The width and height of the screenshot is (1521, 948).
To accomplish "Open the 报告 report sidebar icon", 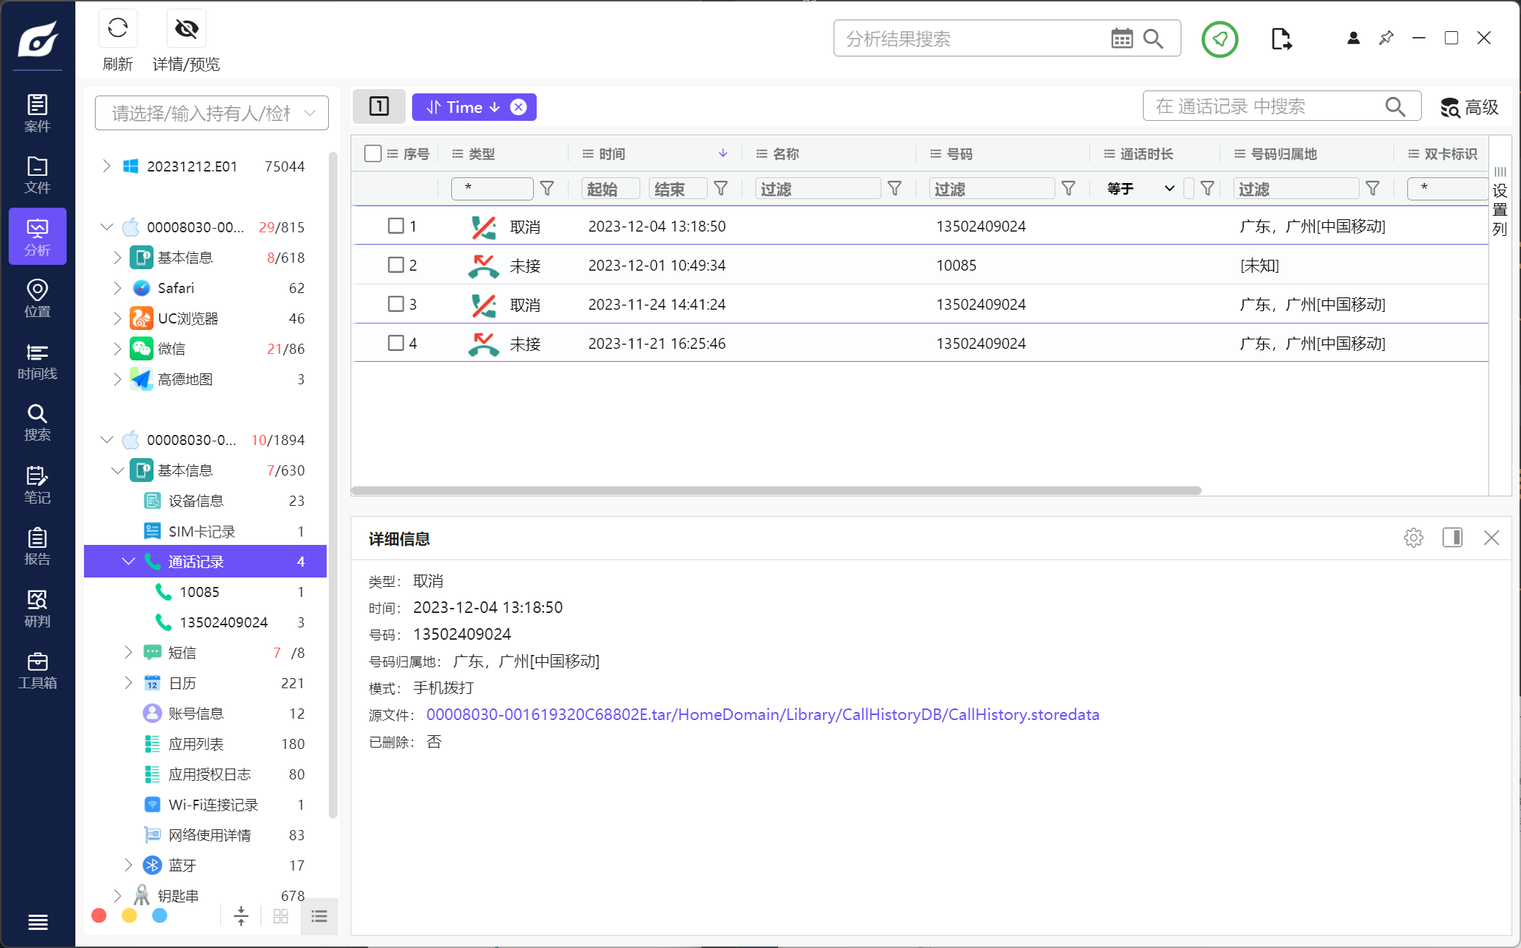I will tap(37, 546).
